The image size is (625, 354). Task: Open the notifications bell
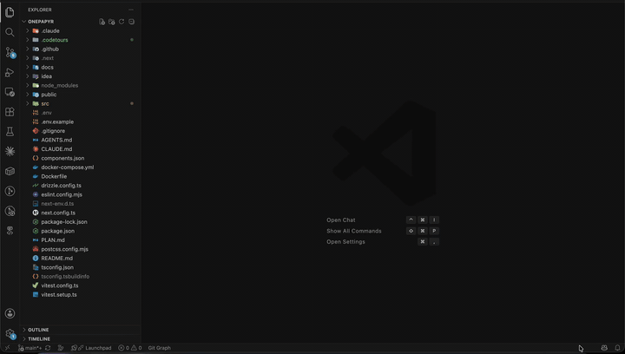click(x=617, y=348)
